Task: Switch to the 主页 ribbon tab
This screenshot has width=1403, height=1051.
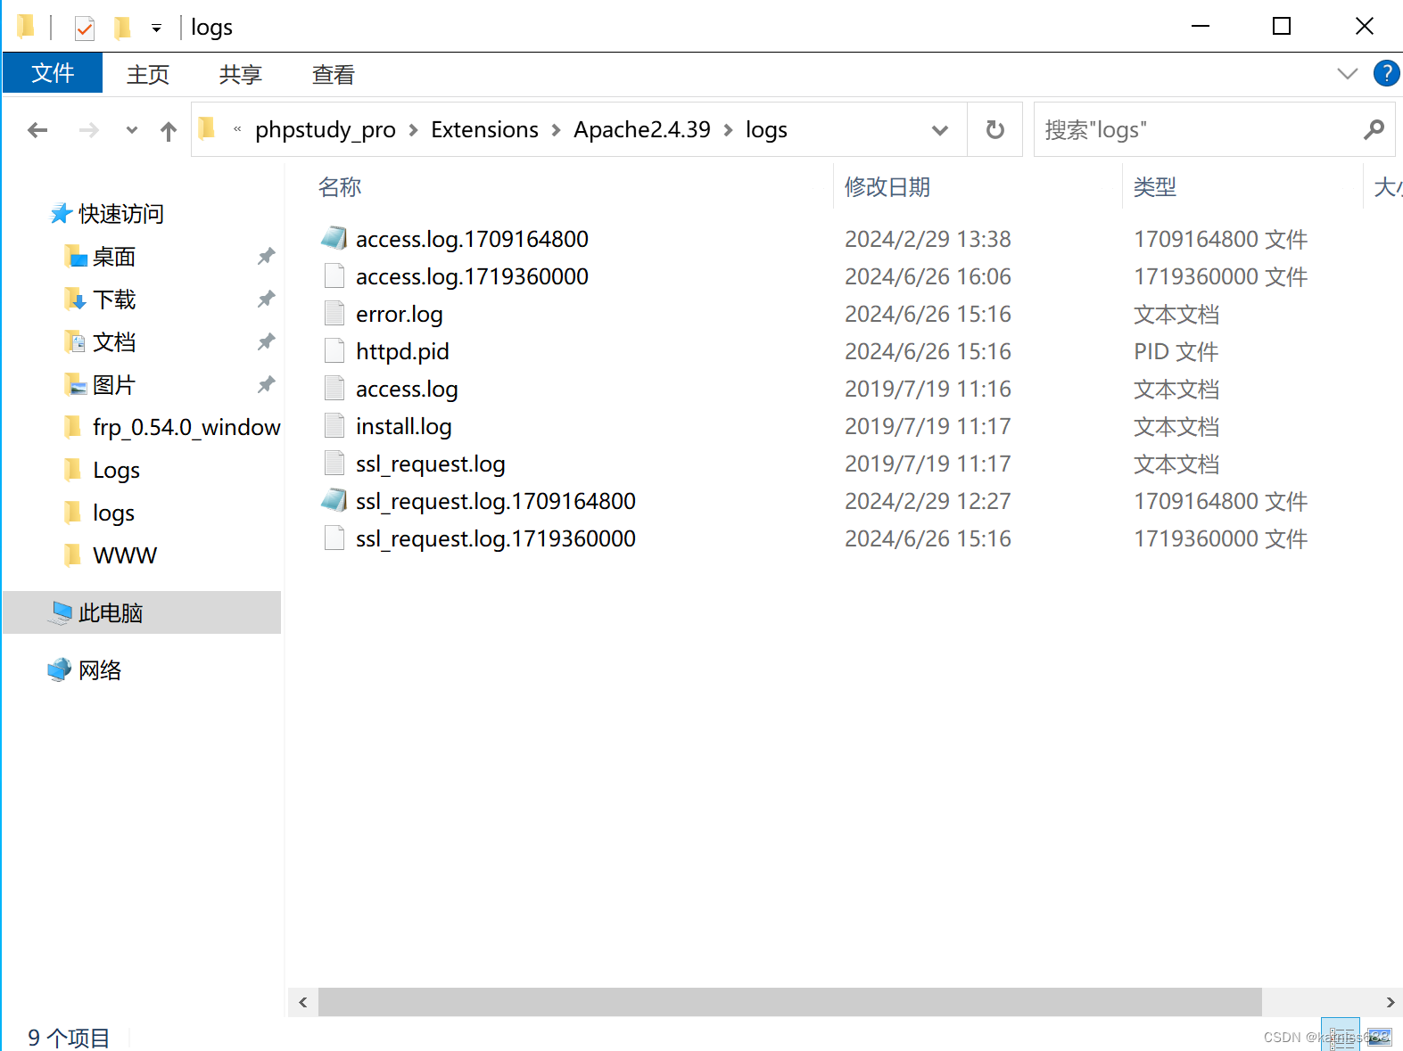Action: point(148,74)
